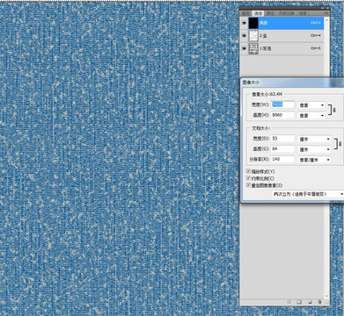Toggle visibility of 2-金 channel
The width and height of the screenshot is (344, 316).
pos(244,36)
